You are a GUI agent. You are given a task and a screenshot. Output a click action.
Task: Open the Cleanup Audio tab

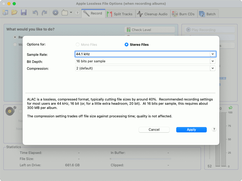(153, 14)
